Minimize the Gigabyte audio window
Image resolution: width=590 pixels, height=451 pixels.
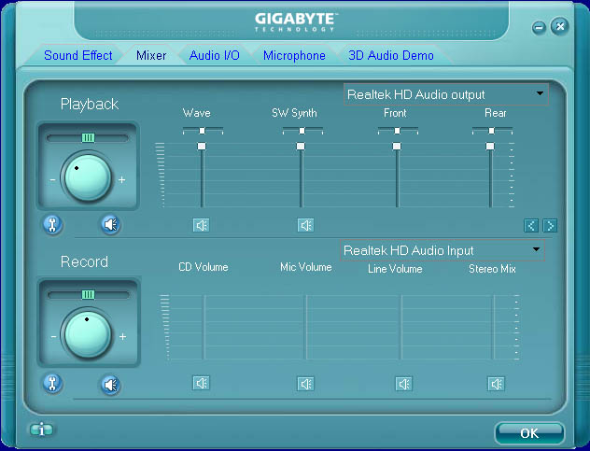(x=539, y=27)
